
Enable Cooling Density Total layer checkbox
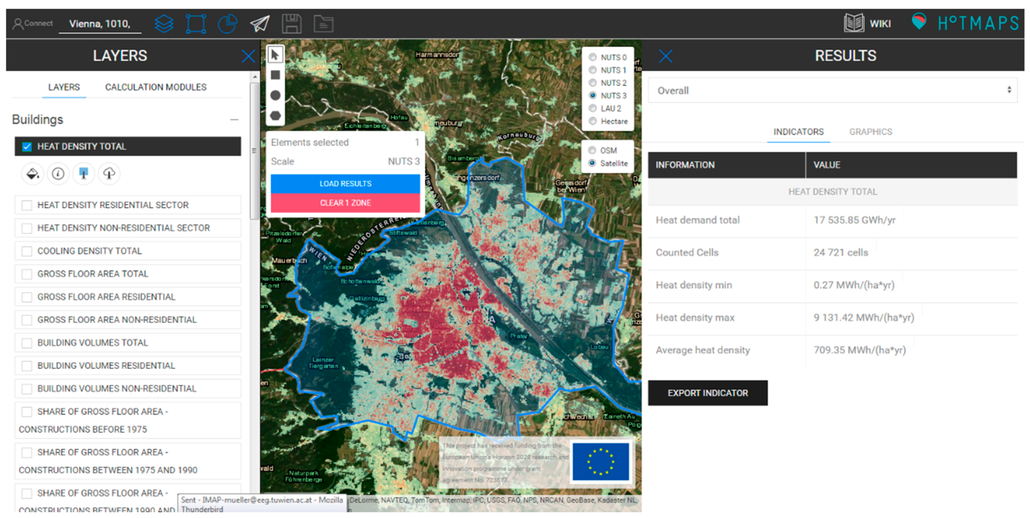[x=27, y=251]
